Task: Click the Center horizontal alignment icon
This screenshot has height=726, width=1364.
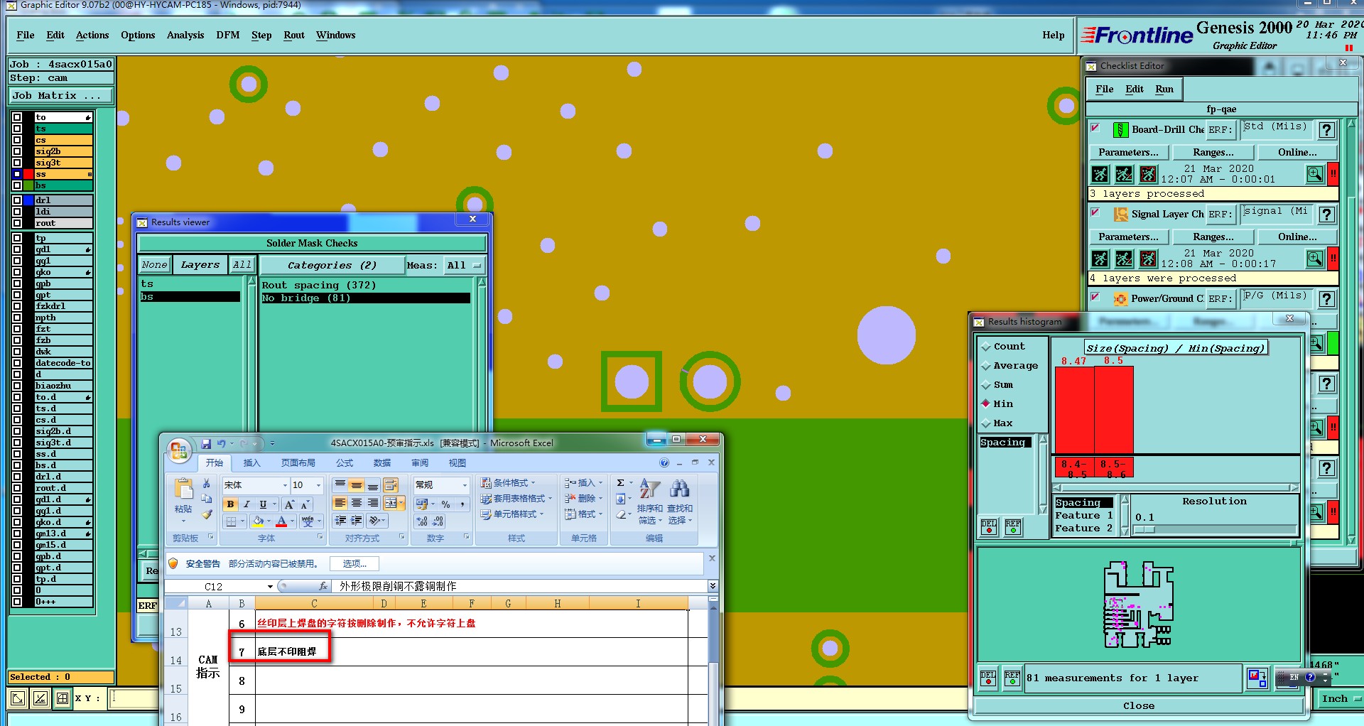Action: click(357, 503)
